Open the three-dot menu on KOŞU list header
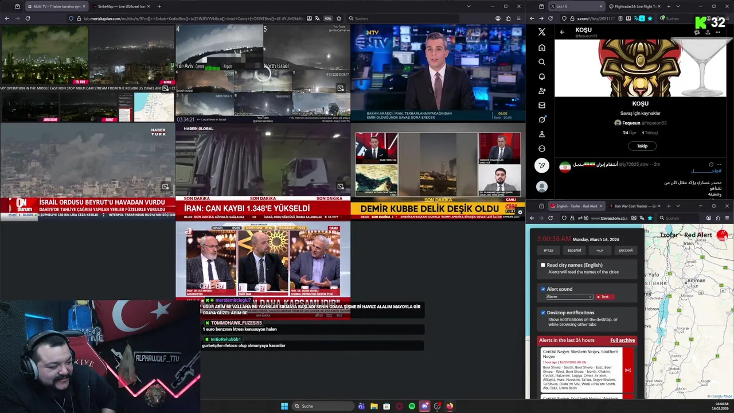Screen dimensions: 734x413 click(717, 32)
